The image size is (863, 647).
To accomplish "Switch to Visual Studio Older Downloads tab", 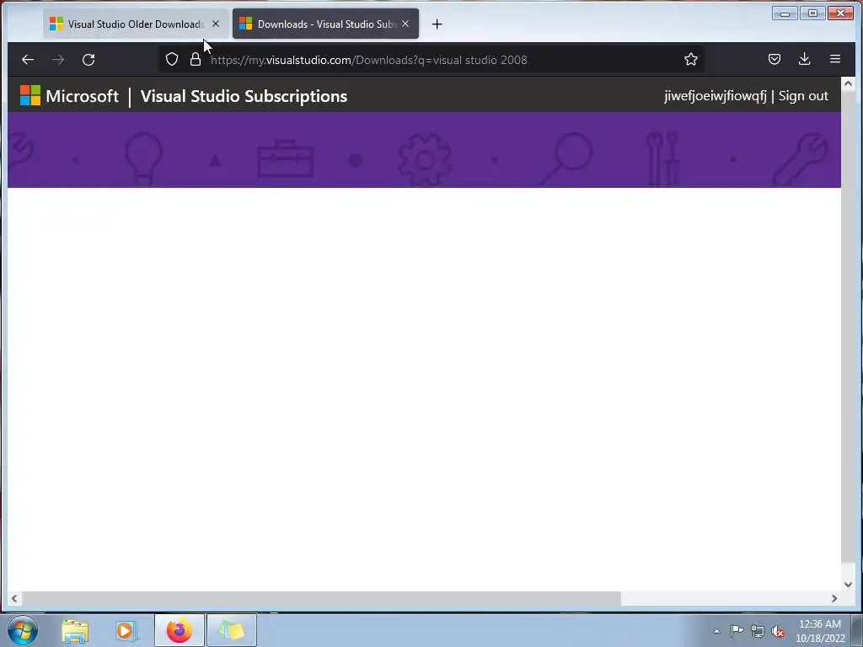I will point(136,24).
